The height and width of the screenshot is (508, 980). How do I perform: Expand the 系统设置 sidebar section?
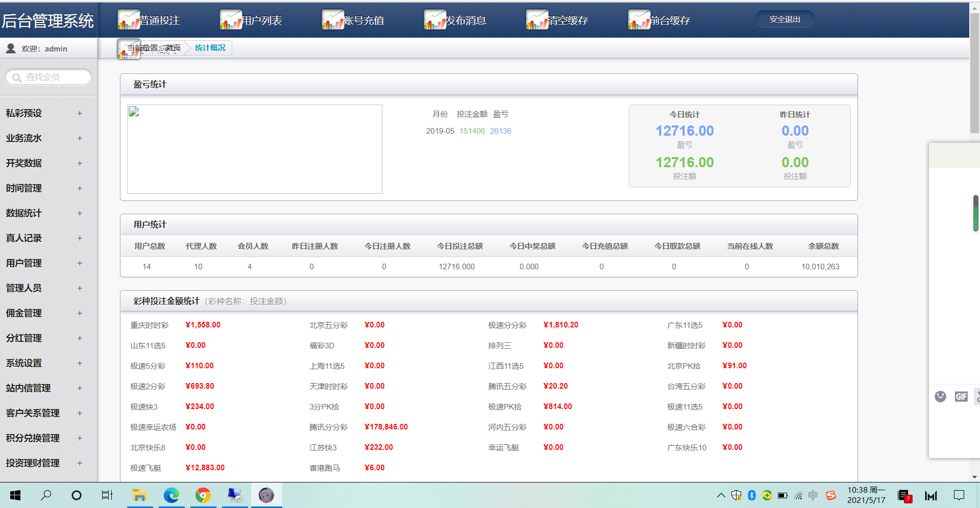80,363
